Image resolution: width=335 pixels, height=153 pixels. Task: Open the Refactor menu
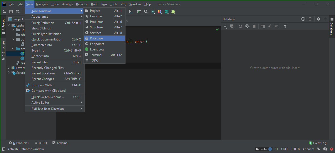pos(82,4)
